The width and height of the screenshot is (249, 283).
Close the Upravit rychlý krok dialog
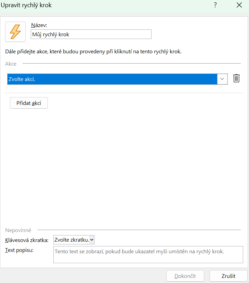click(x=239, y=5)
